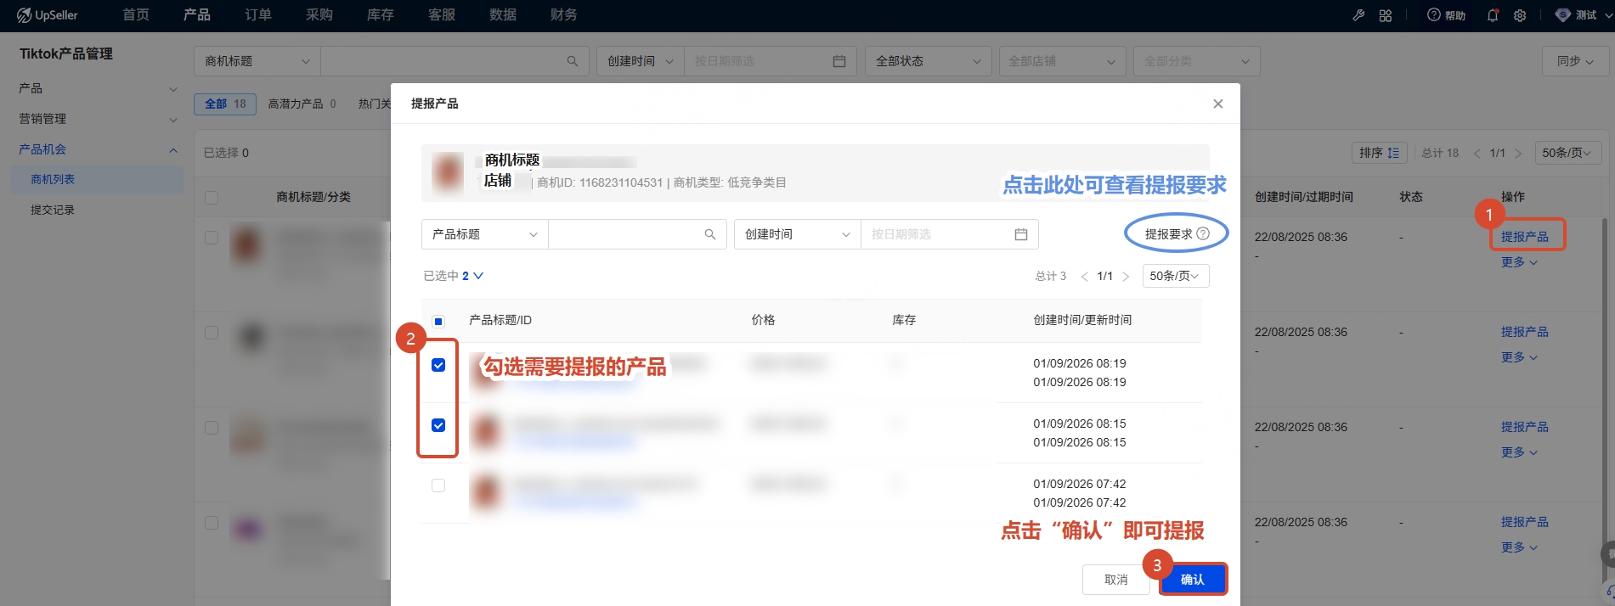Toggle select-all checkbox in background 商机 table
The height and width of the screenshot is (606, 1615).
212,198
